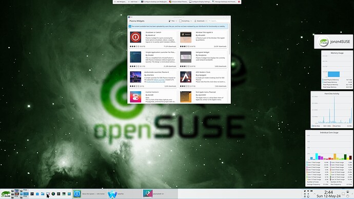The height and width of the screenshot is (199, 354).
Task: Open the Add Panel dropdown
Action: coord(134,2)
